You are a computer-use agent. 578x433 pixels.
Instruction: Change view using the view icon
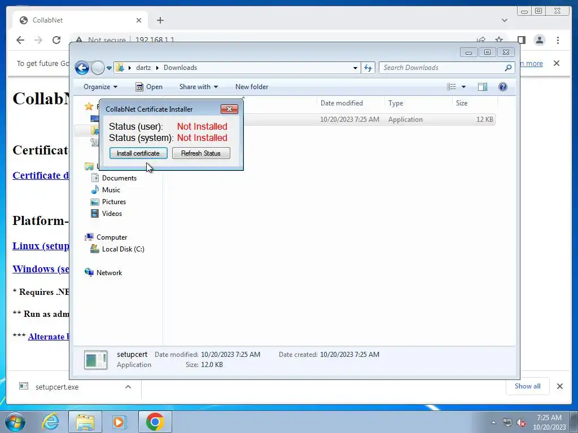click(x=451, y=87)
